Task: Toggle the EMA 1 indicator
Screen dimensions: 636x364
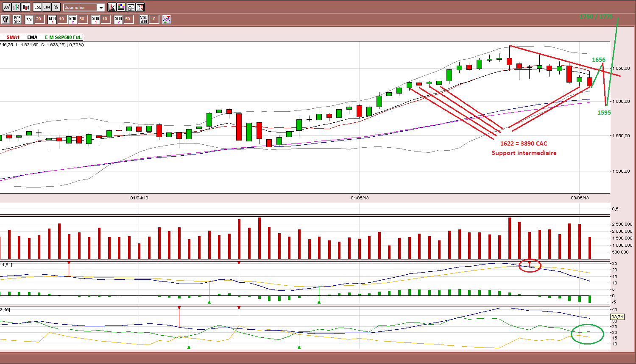Action: pos(52,19)
